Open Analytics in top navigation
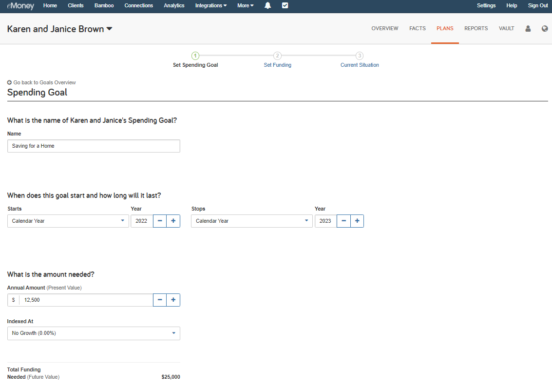Screen dimensions: 552x388 174,5
